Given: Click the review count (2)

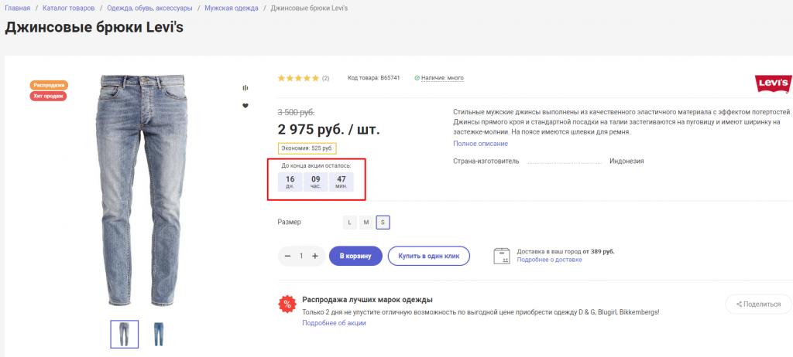Looking at the screenshot, I should pos(326,78).
